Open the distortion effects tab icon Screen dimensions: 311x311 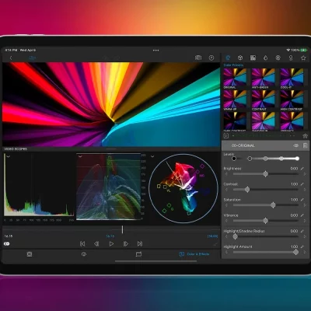278,58
